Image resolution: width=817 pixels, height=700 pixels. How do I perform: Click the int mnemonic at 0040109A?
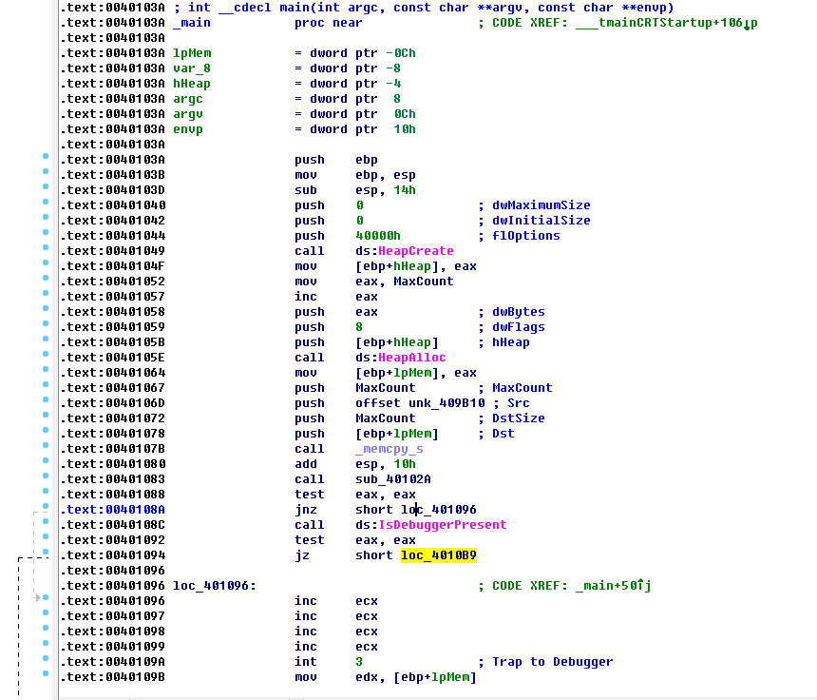pyautogui.click(x=306, y=662)
